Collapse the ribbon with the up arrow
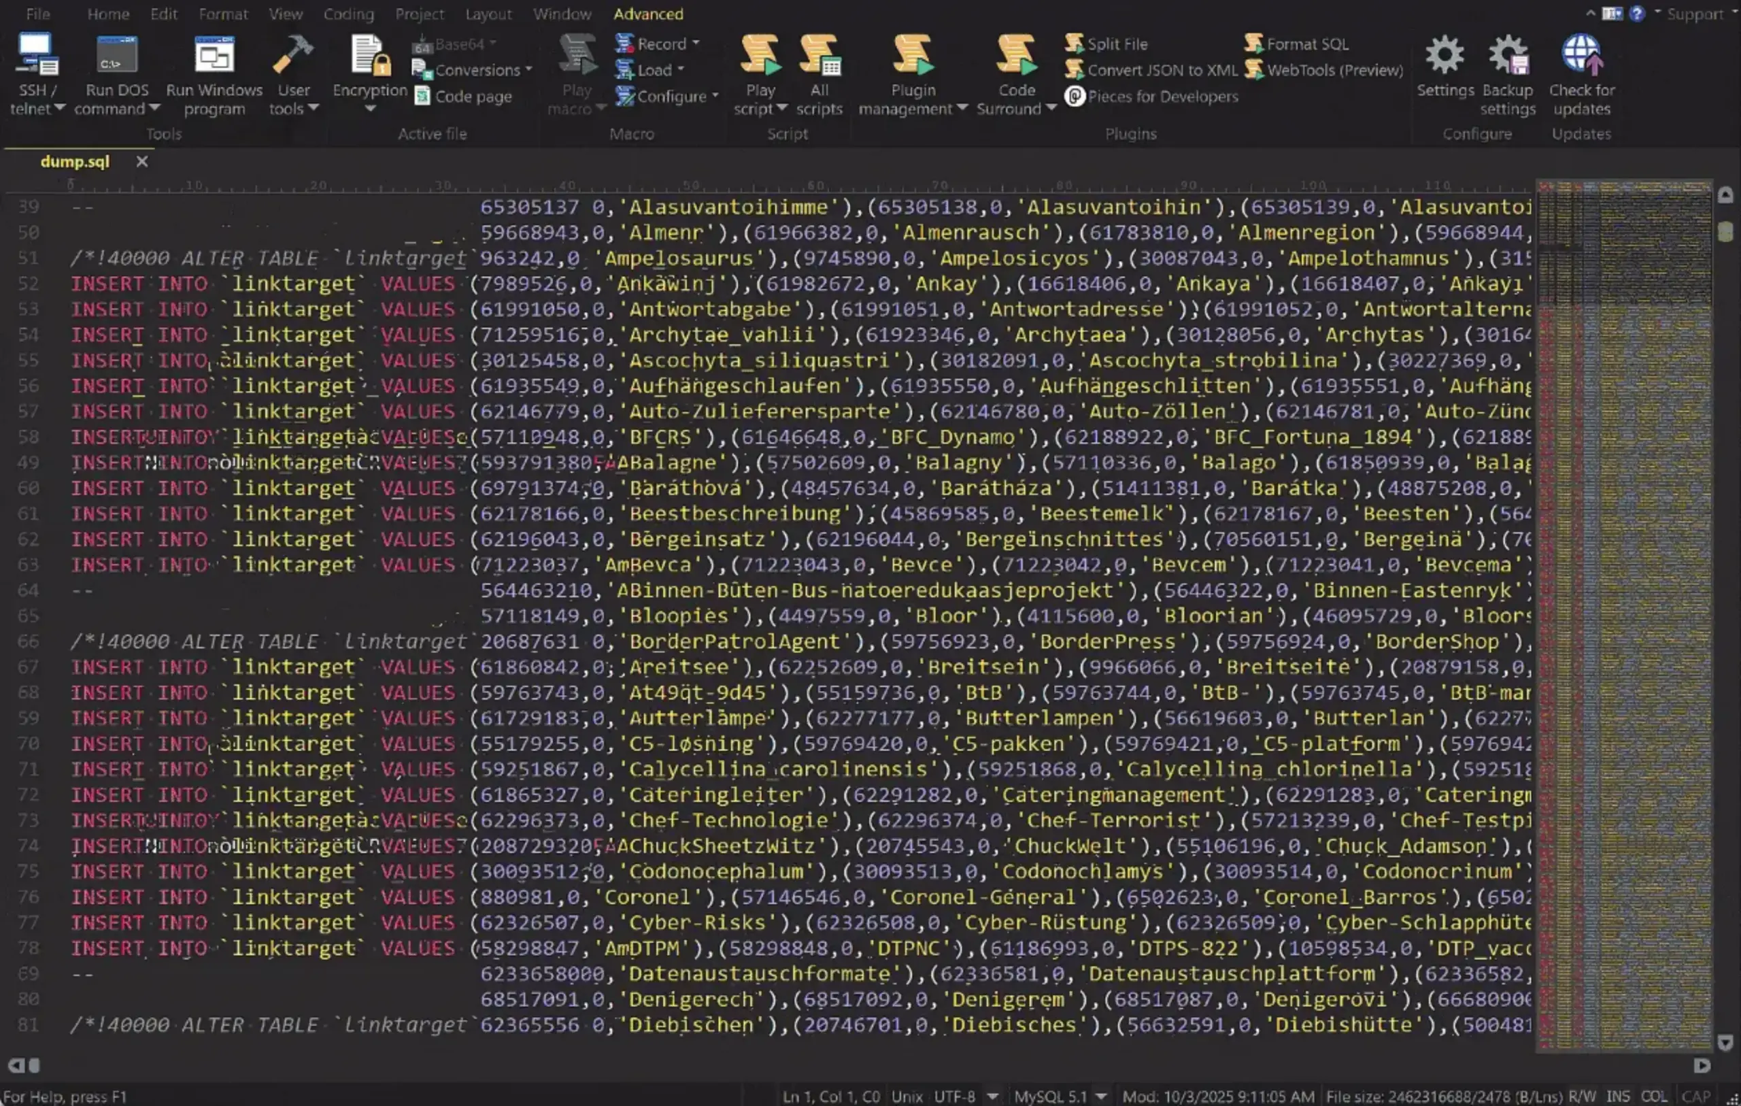Viewport: 1741px width, 1106px height. point(1591,13)
